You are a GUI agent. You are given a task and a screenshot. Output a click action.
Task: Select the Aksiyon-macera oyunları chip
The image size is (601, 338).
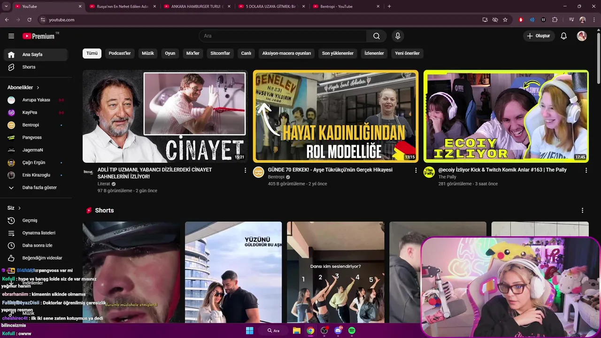pyautogui.click(x=286, y=54)
